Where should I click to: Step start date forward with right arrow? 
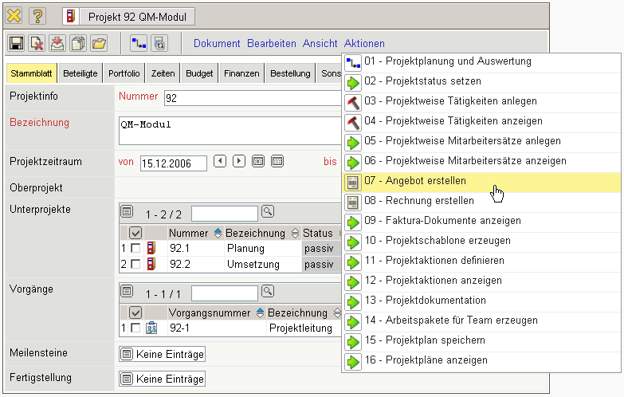click(x=238, y=162)
